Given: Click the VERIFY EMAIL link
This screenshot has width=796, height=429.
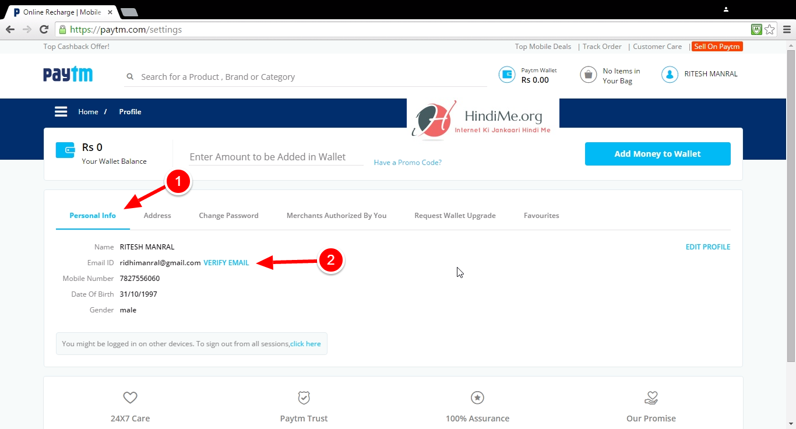Looking at the screenshot, I should coord(226,263).
